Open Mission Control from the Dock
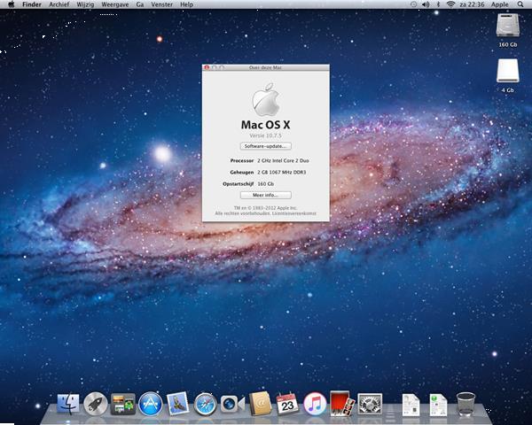 (123, 404)
